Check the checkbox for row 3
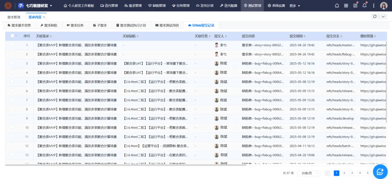 [13, 63]
